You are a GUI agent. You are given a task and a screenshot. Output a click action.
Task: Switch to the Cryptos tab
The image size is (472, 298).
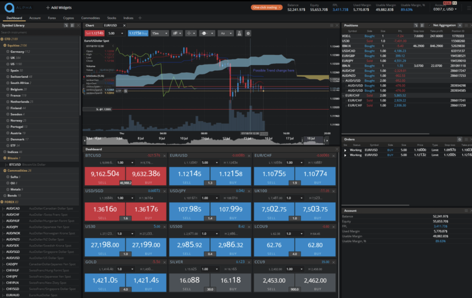point(68,18)
